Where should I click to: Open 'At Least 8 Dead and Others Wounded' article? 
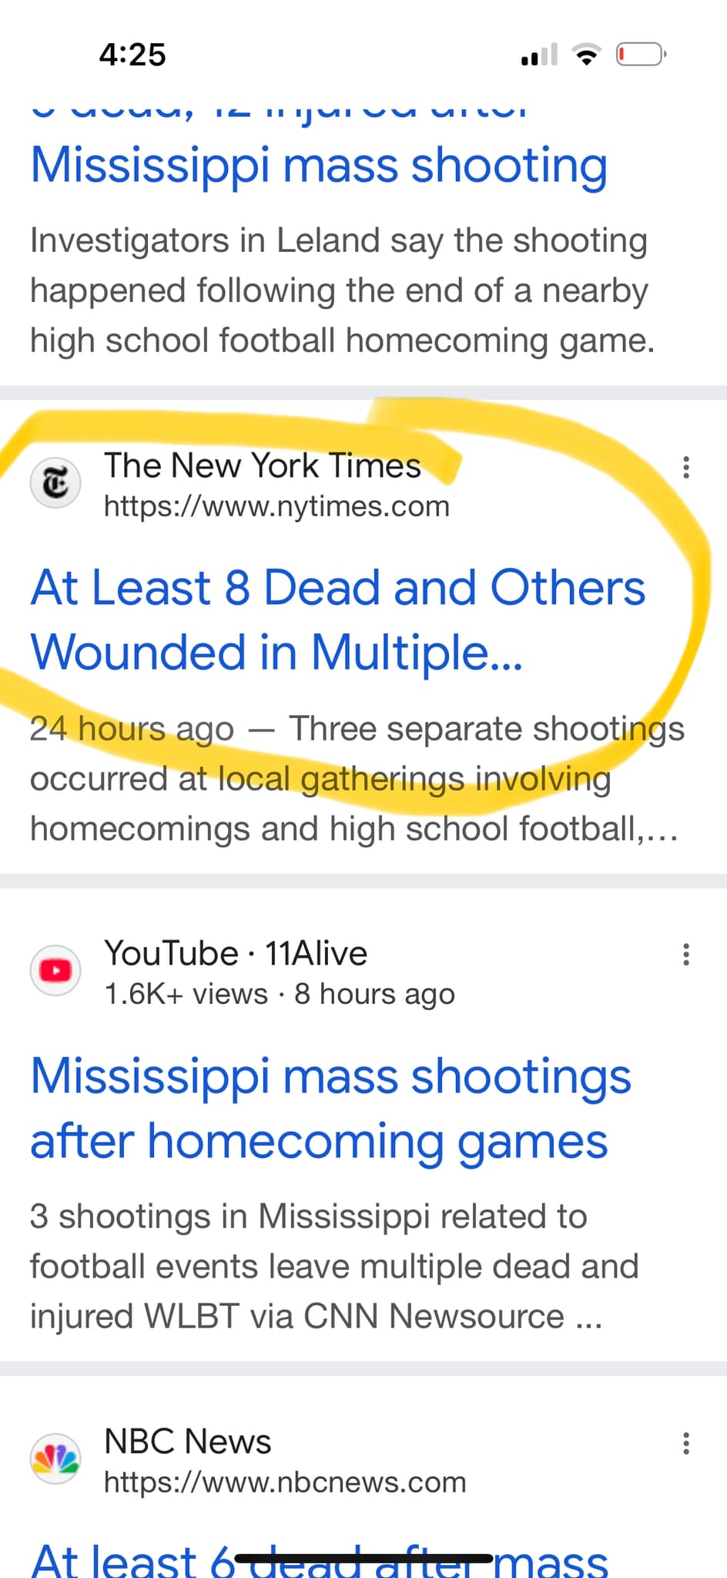(337, 619)
